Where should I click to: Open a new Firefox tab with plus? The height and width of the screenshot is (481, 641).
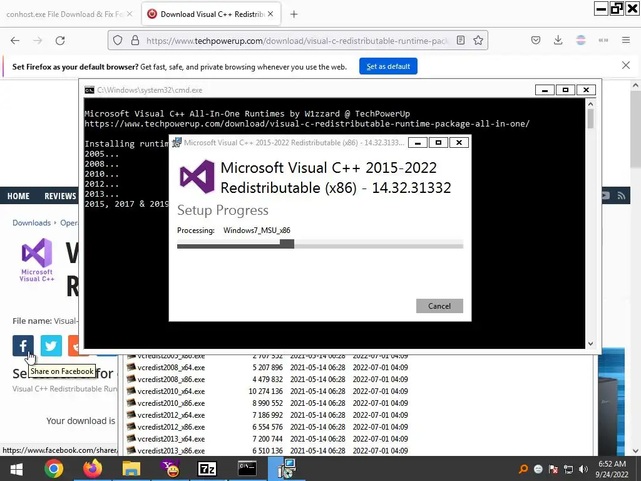click(x=294, y=14)
